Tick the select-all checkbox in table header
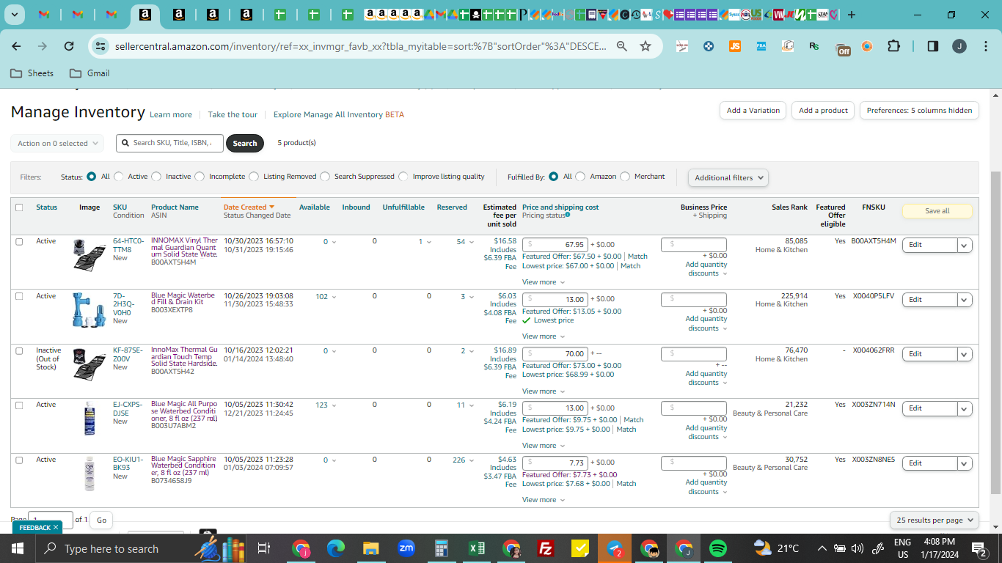This screenshot has width=1002, height=563. 19,207
